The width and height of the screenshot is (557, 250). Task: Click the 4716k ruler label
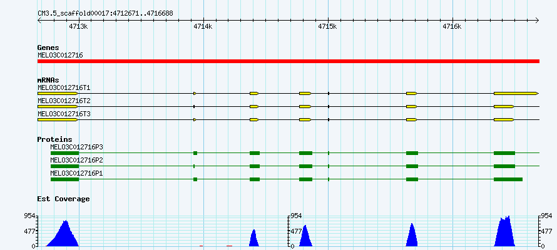click(452, 26)
